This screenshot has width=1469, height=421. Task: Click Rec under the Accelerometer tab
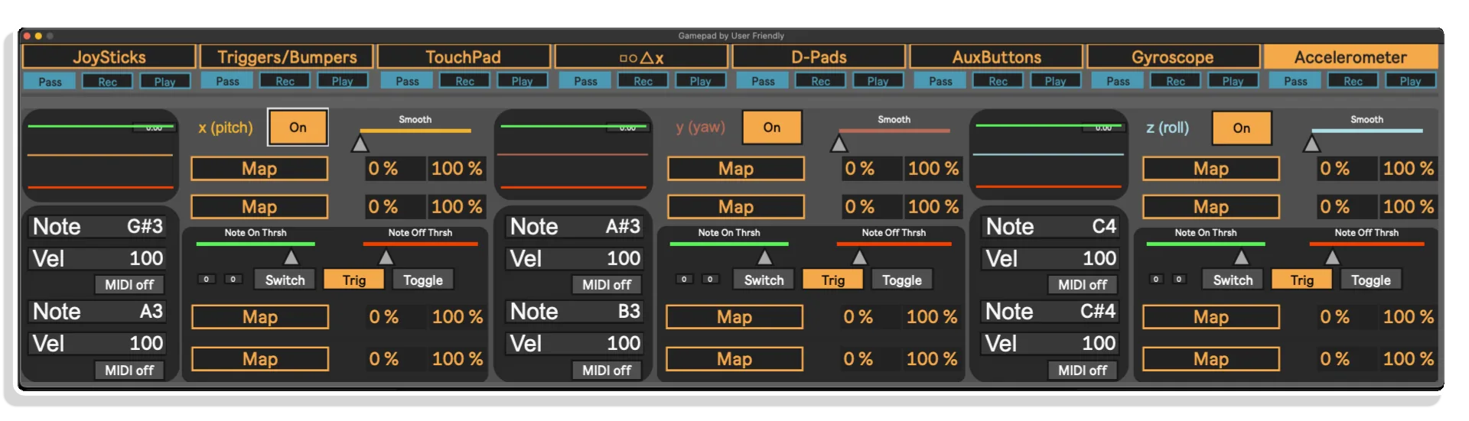click(1353, 81)
